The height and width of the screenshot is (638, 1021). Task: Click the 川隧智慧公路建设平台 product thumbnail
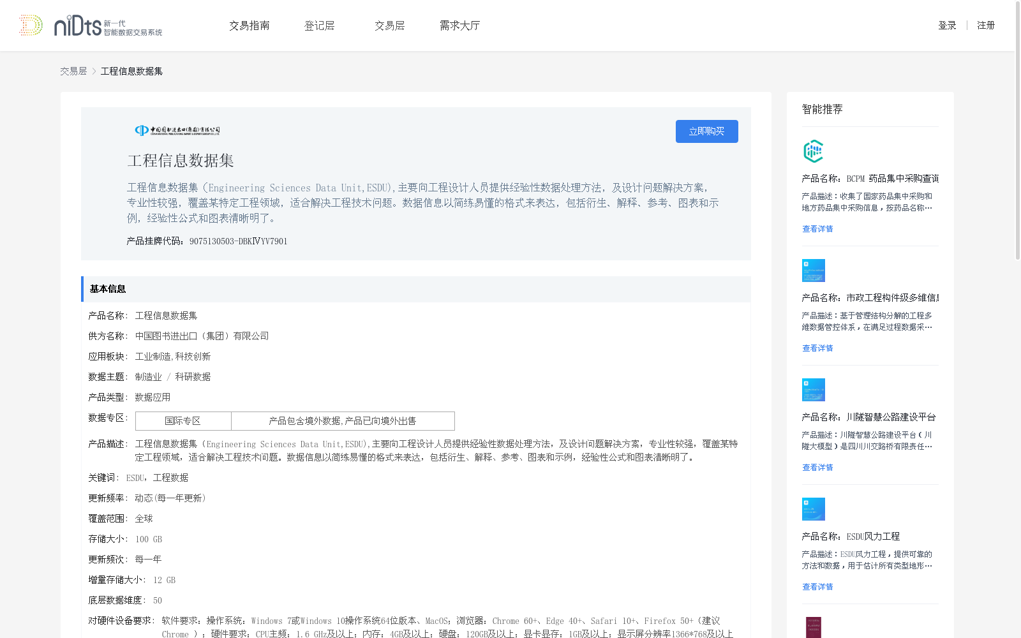tap(814, 390)
